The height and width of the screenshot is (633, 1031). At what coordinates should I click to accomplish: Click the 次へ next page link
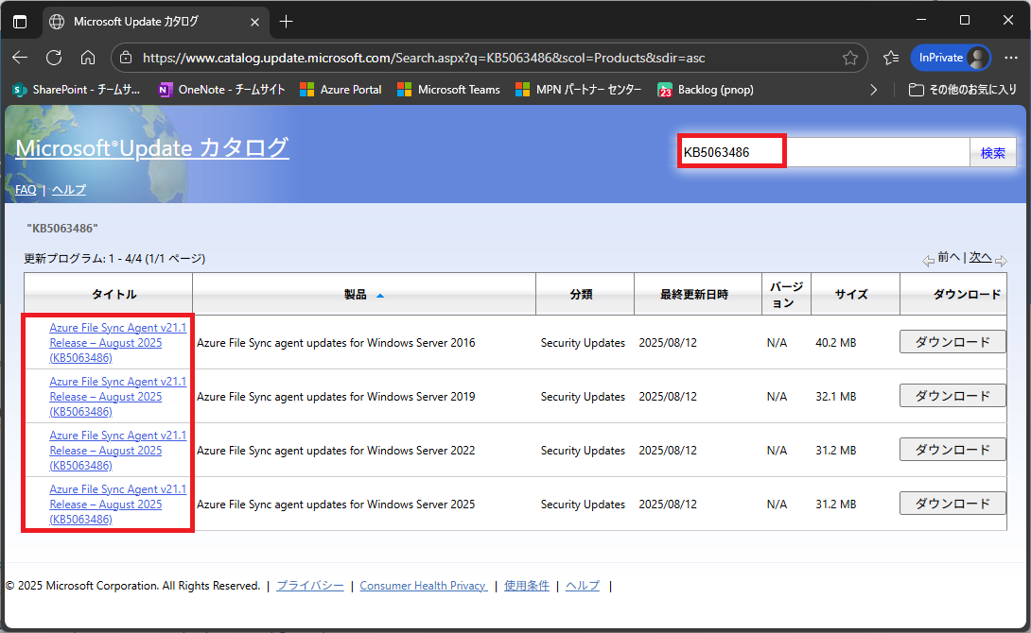[x=980, y=257]
